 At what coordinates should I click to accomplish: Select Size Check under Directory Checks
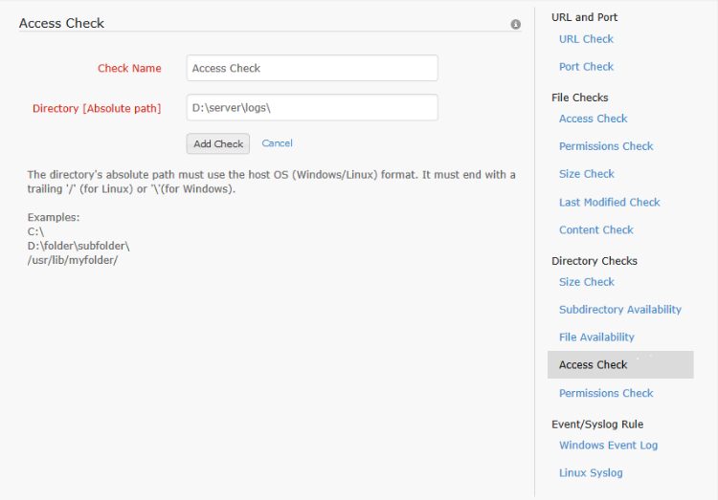(x=586, y=282)
